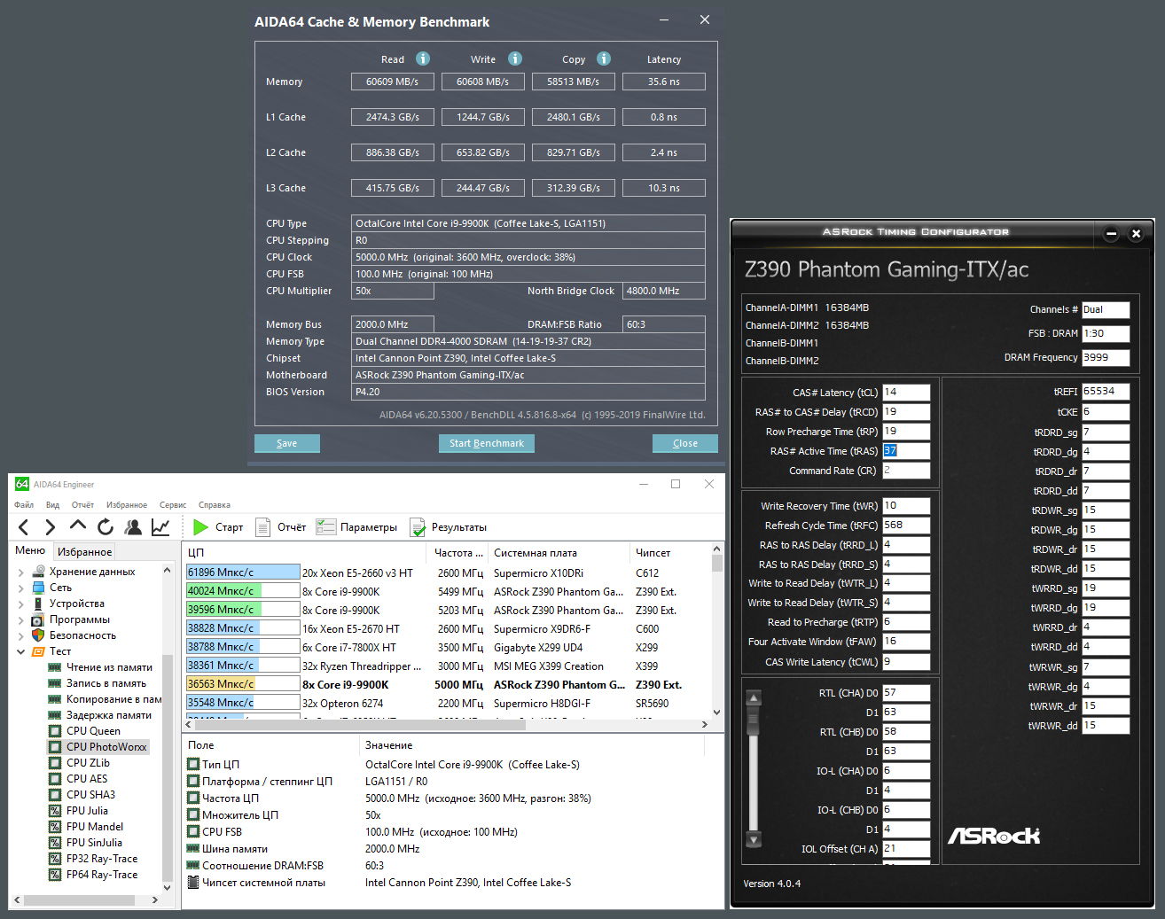Click the up-level arrow in AIDA64 toolbar
Screen dimensions: 1165x919
(x=78, y=526)
